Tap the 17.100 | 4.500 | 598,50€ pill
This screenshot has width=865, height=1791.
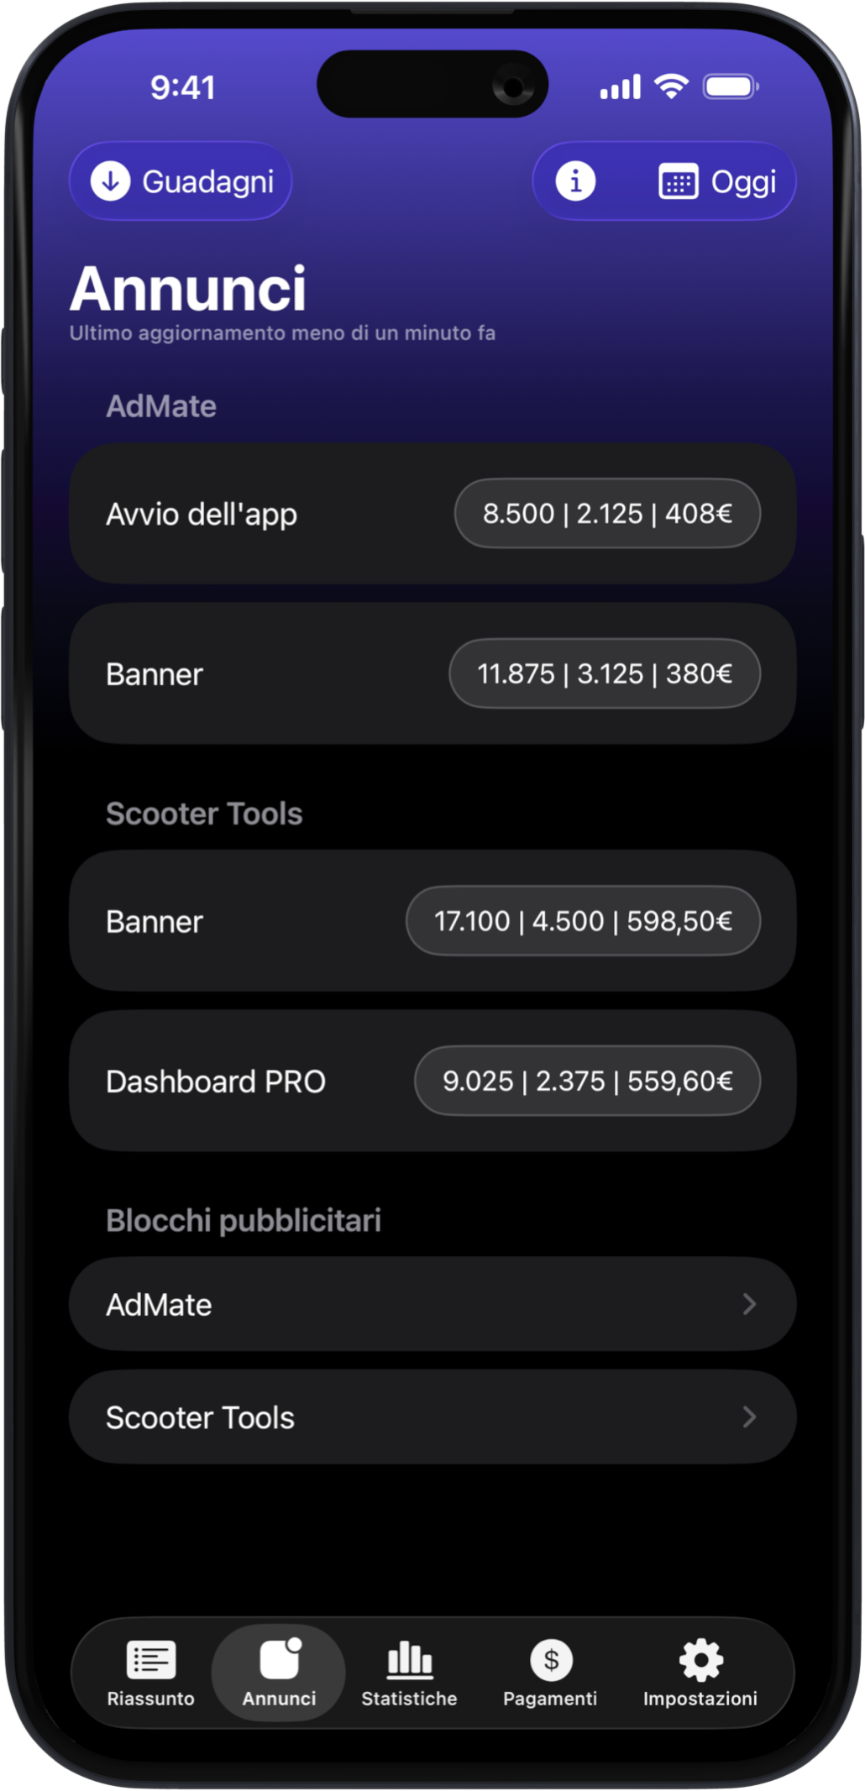coord(583,921)
